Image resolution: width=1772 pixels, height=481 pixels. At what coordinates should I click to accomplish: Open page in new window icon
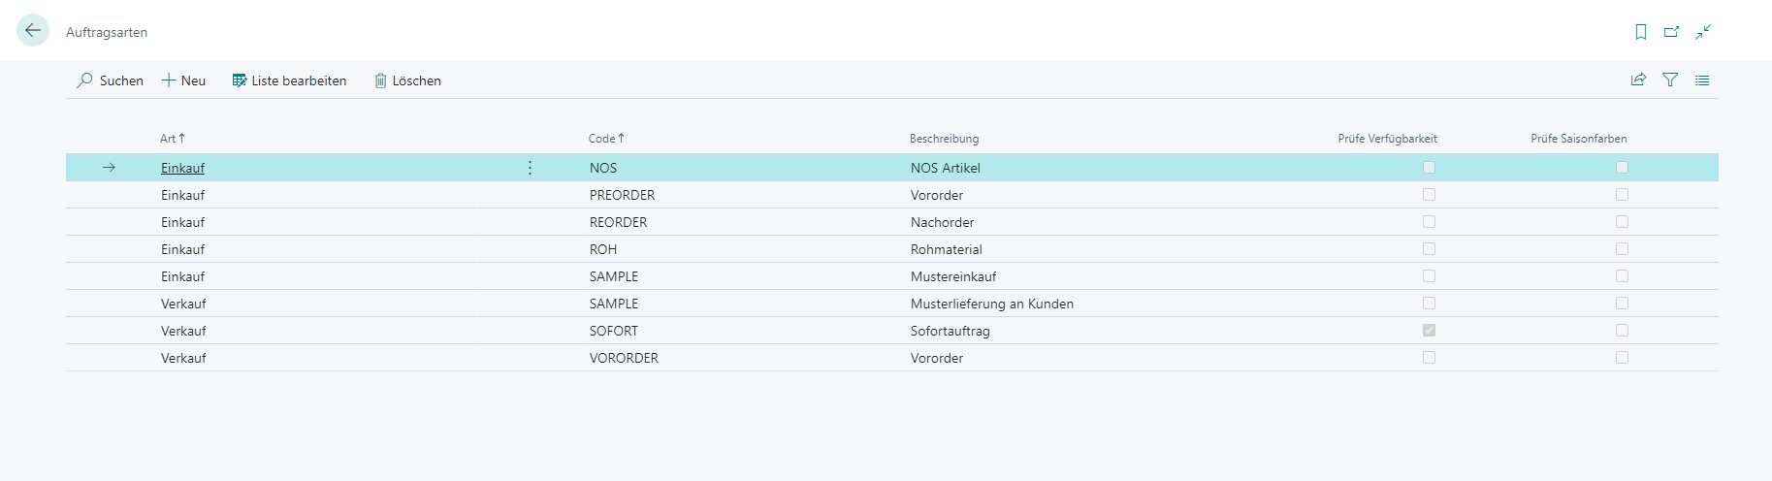1671,32
